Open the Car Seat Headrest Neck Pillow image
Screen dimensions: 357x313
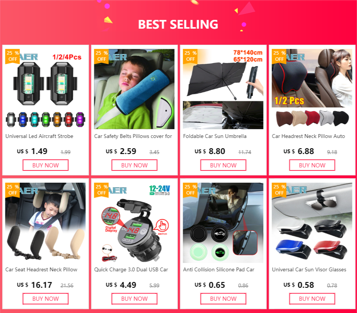46,223
